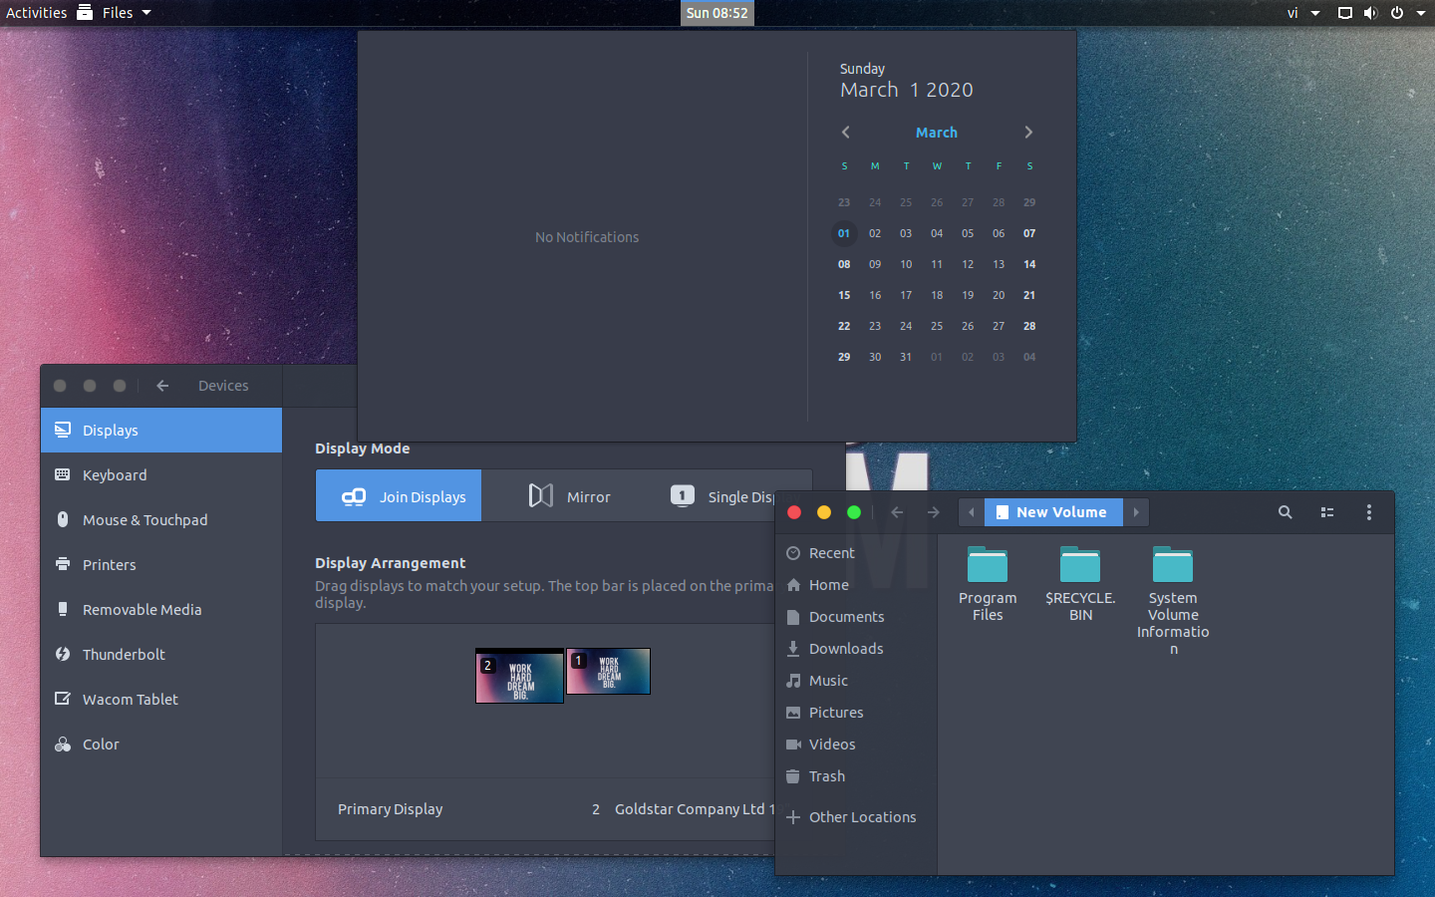Screen dimensions: 1435x897
Task: Show the previous month in the calendar
Action: [x=846, y=133]
